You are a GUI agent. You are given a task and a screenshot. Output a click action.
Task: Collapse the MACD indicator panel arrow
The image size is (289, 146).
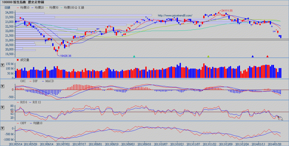[3, 86]
